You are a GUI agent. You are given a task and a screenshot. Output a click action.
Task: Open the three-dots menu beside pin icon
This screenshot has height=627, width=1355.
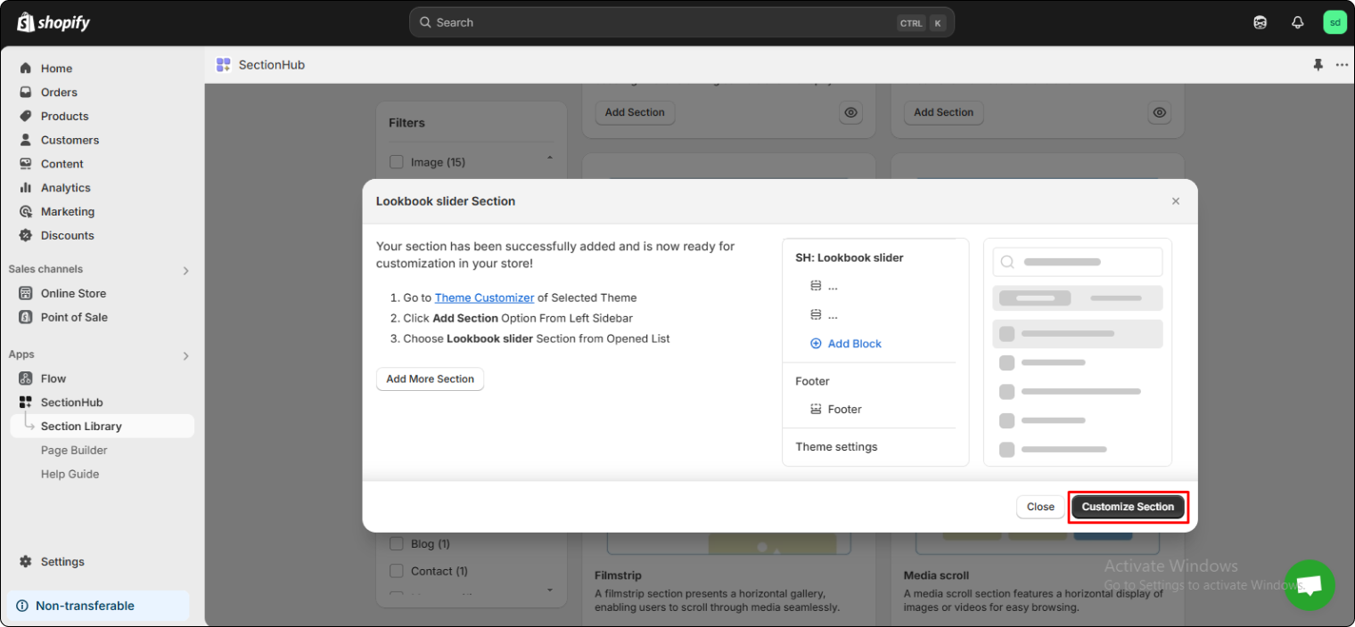(x=1342, y=65)
